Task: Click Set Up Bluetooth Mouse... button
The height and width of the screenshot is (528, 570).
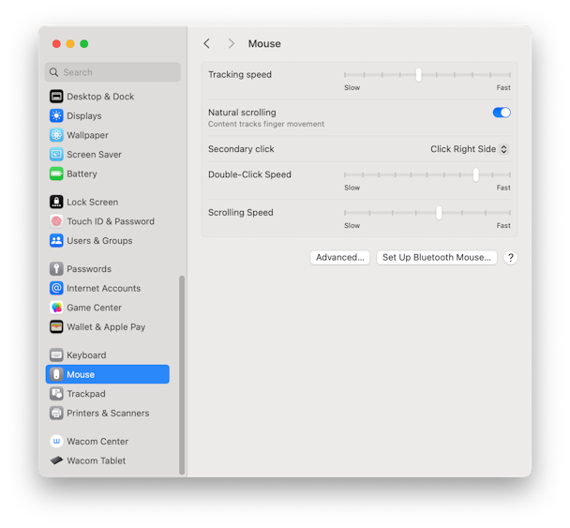Action: click(x=437, y=258)
